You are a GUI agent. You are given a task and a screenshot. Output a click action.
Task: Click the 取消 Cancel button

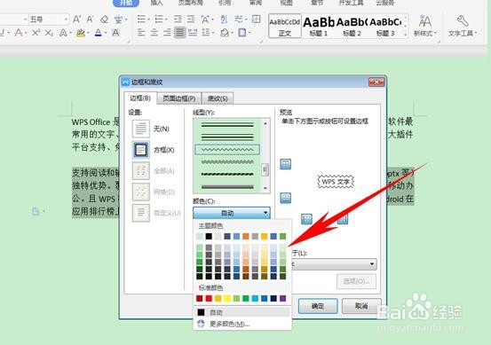coord(361,306)
